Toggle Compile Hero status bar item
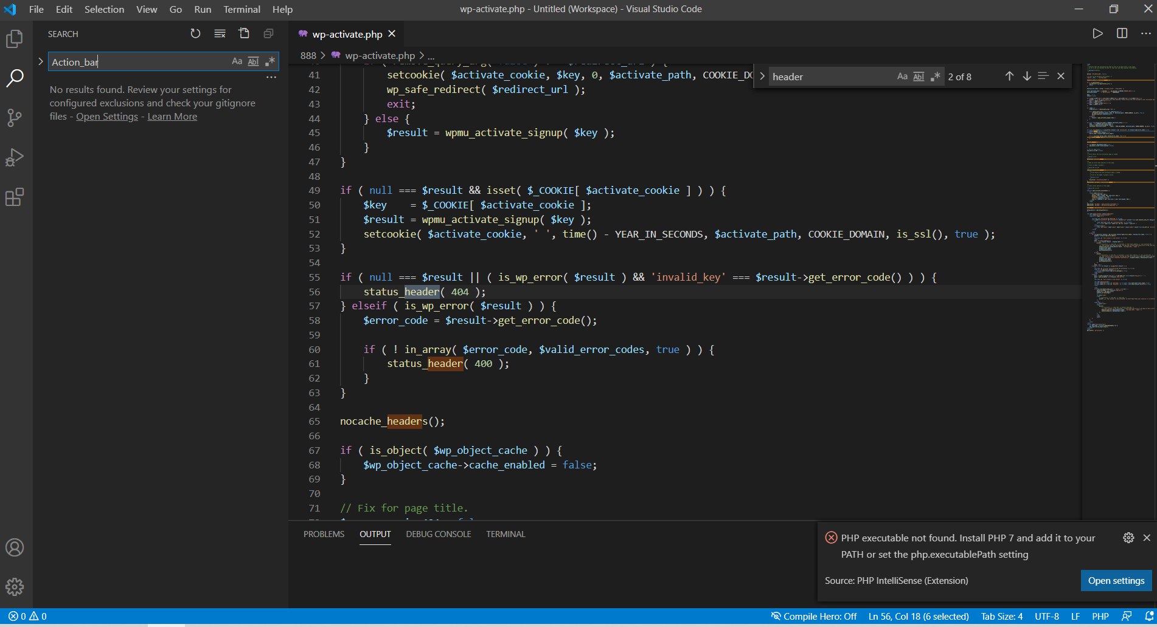The image size is (1157, 627). pos(814,616)
